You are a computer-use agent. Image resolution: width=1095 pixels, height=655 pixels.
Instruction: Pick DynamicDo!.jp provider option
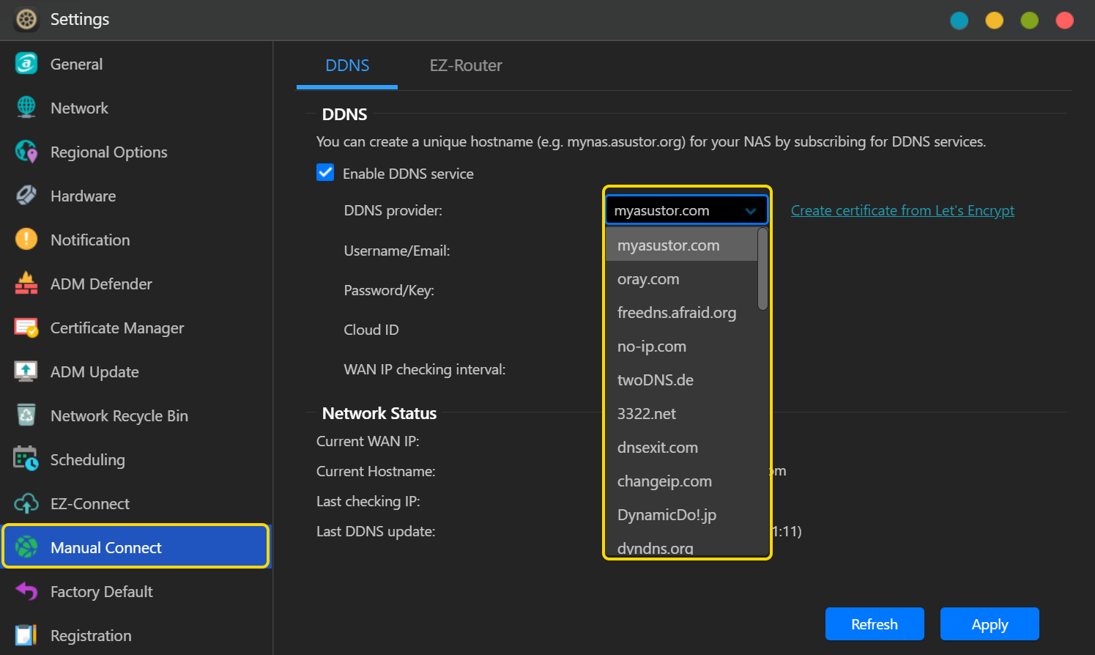point(667,515)
